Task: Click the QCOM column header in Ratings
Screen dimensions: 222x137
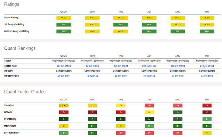Action: (64, 12)
